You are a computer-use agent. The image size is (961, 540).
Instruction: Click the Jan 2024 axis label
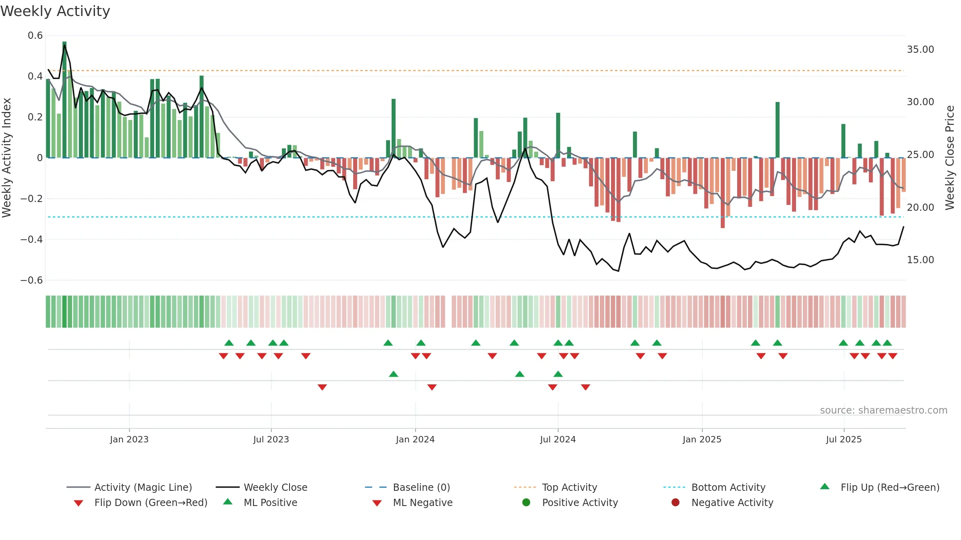click(x=415, y=439)
